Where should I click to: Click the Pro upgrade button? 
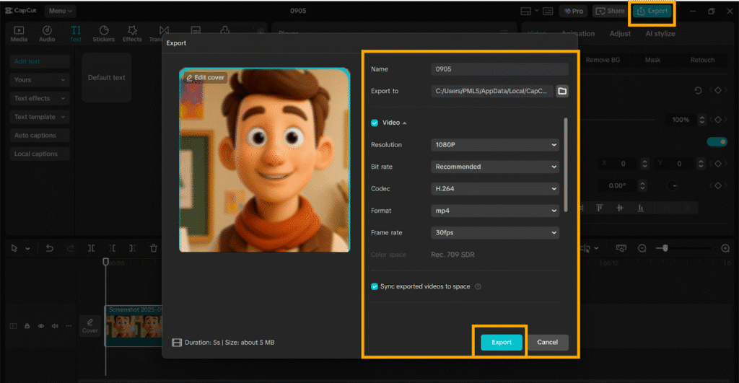[574, 11]
